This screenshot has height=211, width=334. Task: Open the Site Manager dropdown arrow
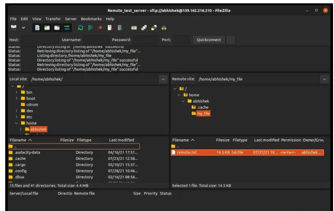pyautogui.click(x=23, y=28)
